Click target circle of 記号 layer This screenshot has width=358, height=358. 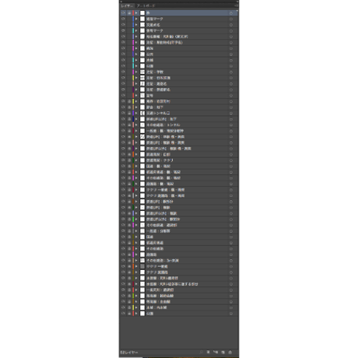(231, 96)
